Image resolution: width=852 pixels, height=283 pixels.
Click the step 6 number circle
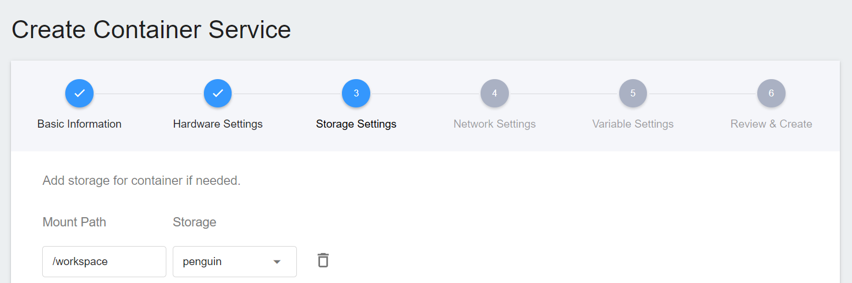click(771, 94)
